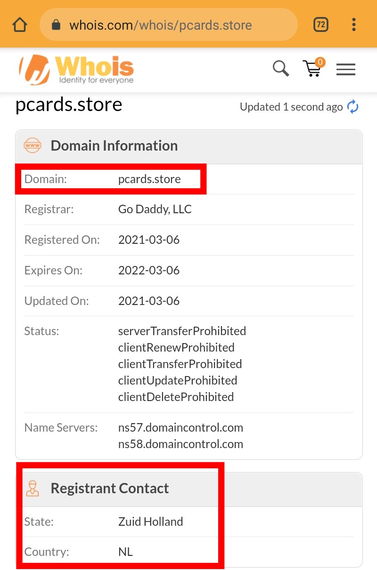Image resolution: width=377 pixels, height=570 pixels.
Task: Open the magnifying glass search
Action: click(x=281, y=69)
